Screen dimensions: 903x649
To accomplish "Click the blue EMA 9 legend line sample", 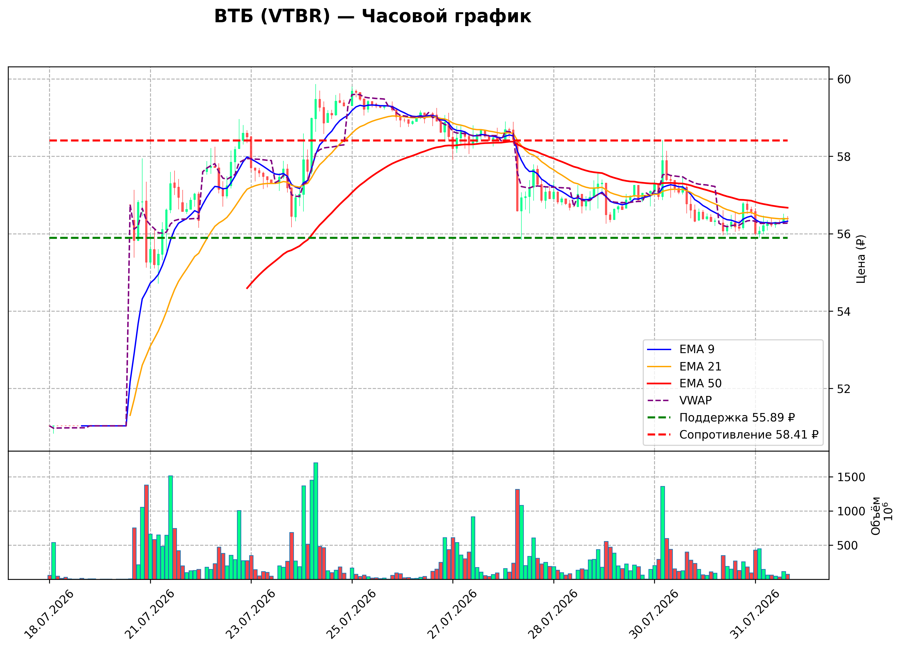I will click(x=659, y=350).
